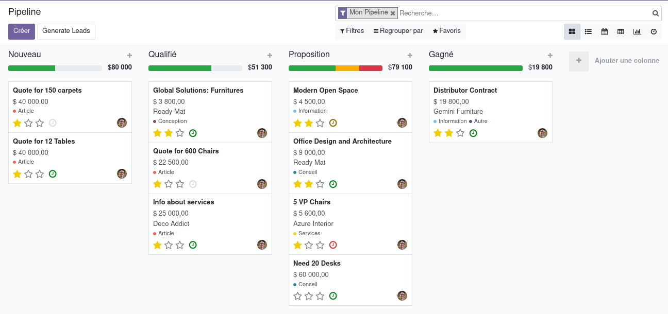Open the activity clock view
Image resolution: width=668 pixels, height=314 pixels.
coord(654,31)
